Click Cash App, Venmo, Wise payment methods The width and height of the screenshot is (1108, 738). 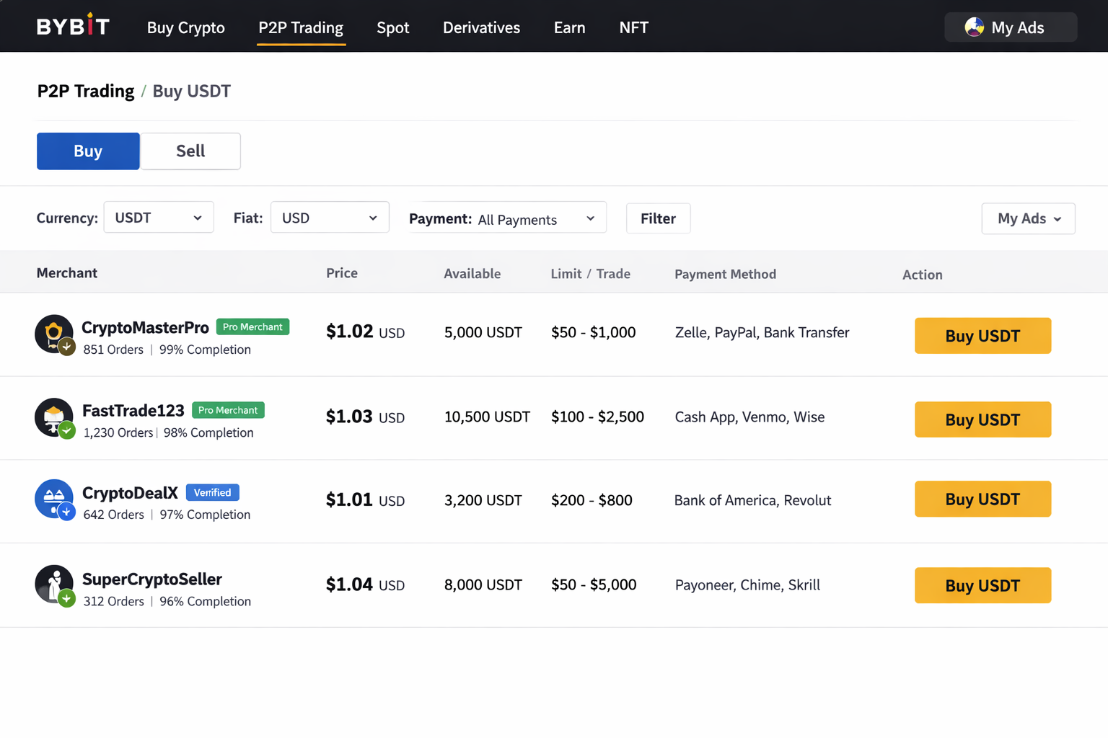coord(750,417)
